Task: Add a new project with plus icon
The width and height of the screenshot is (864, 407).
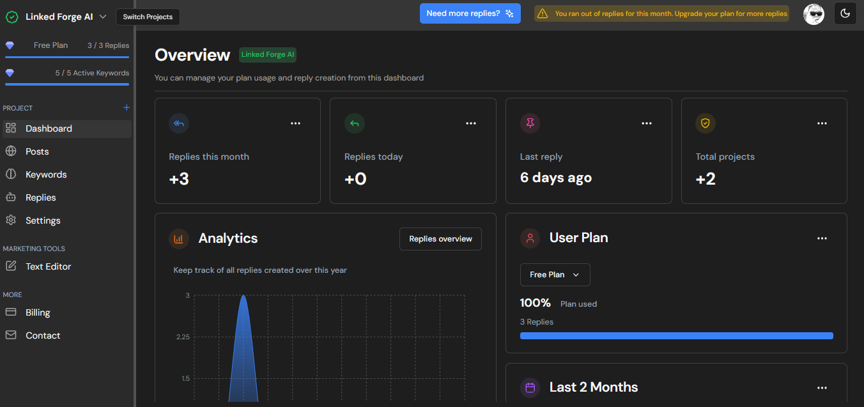Action: pos(127,108)
